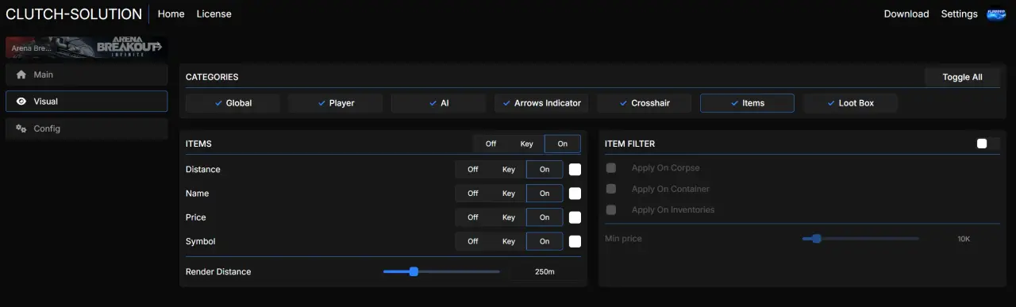Image resolution: width=1016 pixels, height=307 pixels.
Task: Set Symbol to Key
Action: click(x=509, y=241)
